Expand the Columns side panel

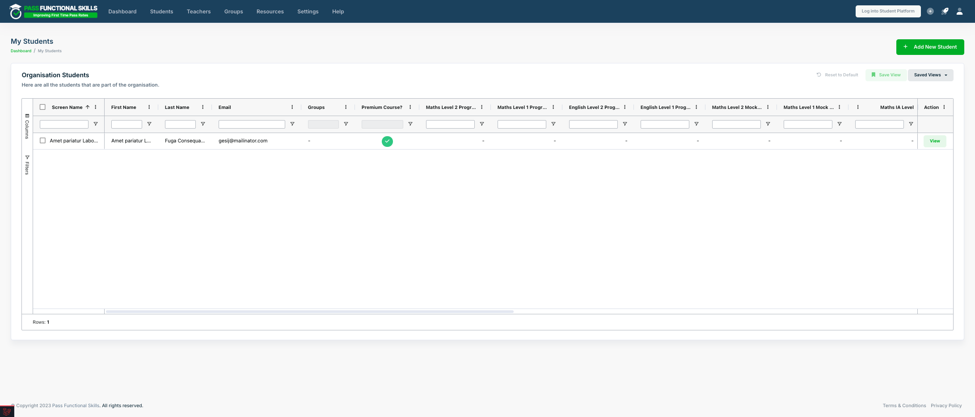click(x=27, y=126)
